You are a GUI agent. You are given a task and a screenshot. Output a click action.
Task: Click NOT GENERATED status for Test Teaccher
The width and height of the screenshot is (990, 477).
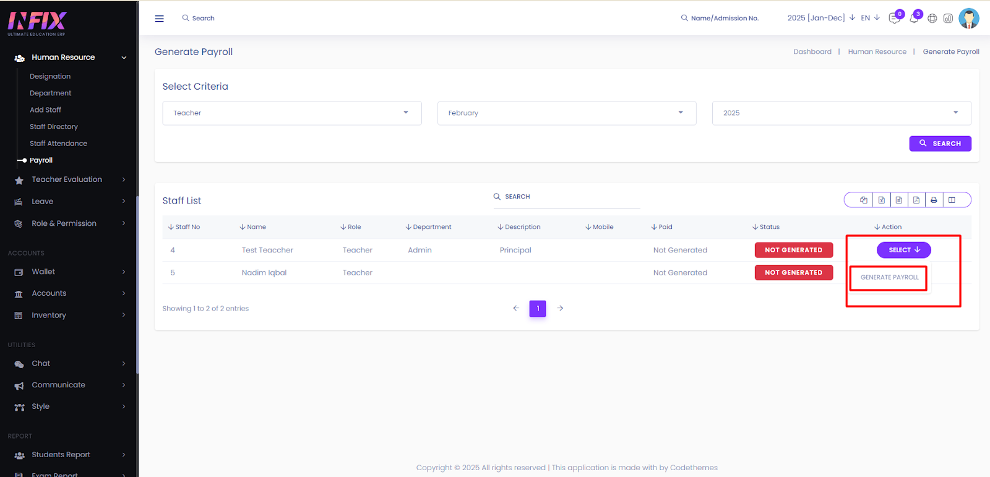794,250
